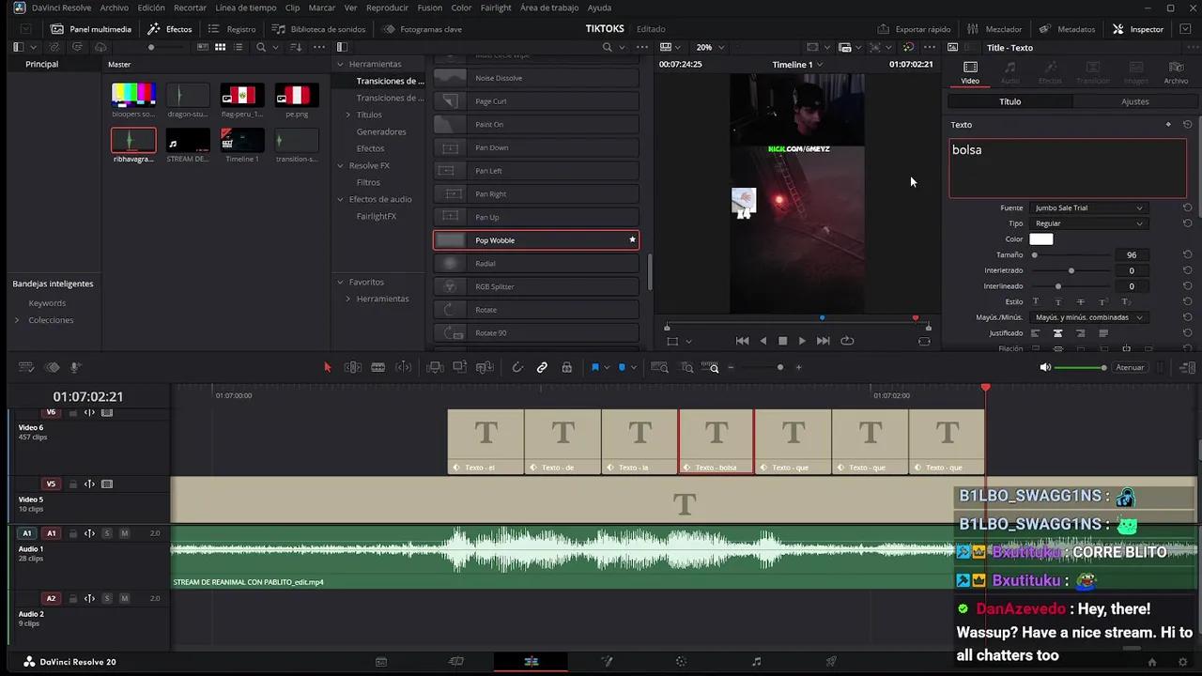Toggle Solo on the Audio 1 track
The height and width of the screenshot is (676, 1202).
106,532
